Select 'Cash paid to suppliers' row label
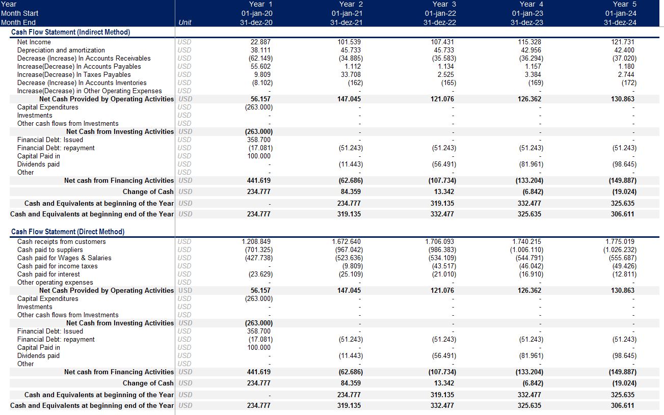The height and width of the screenshot is (415, 664). coord(50,250)
